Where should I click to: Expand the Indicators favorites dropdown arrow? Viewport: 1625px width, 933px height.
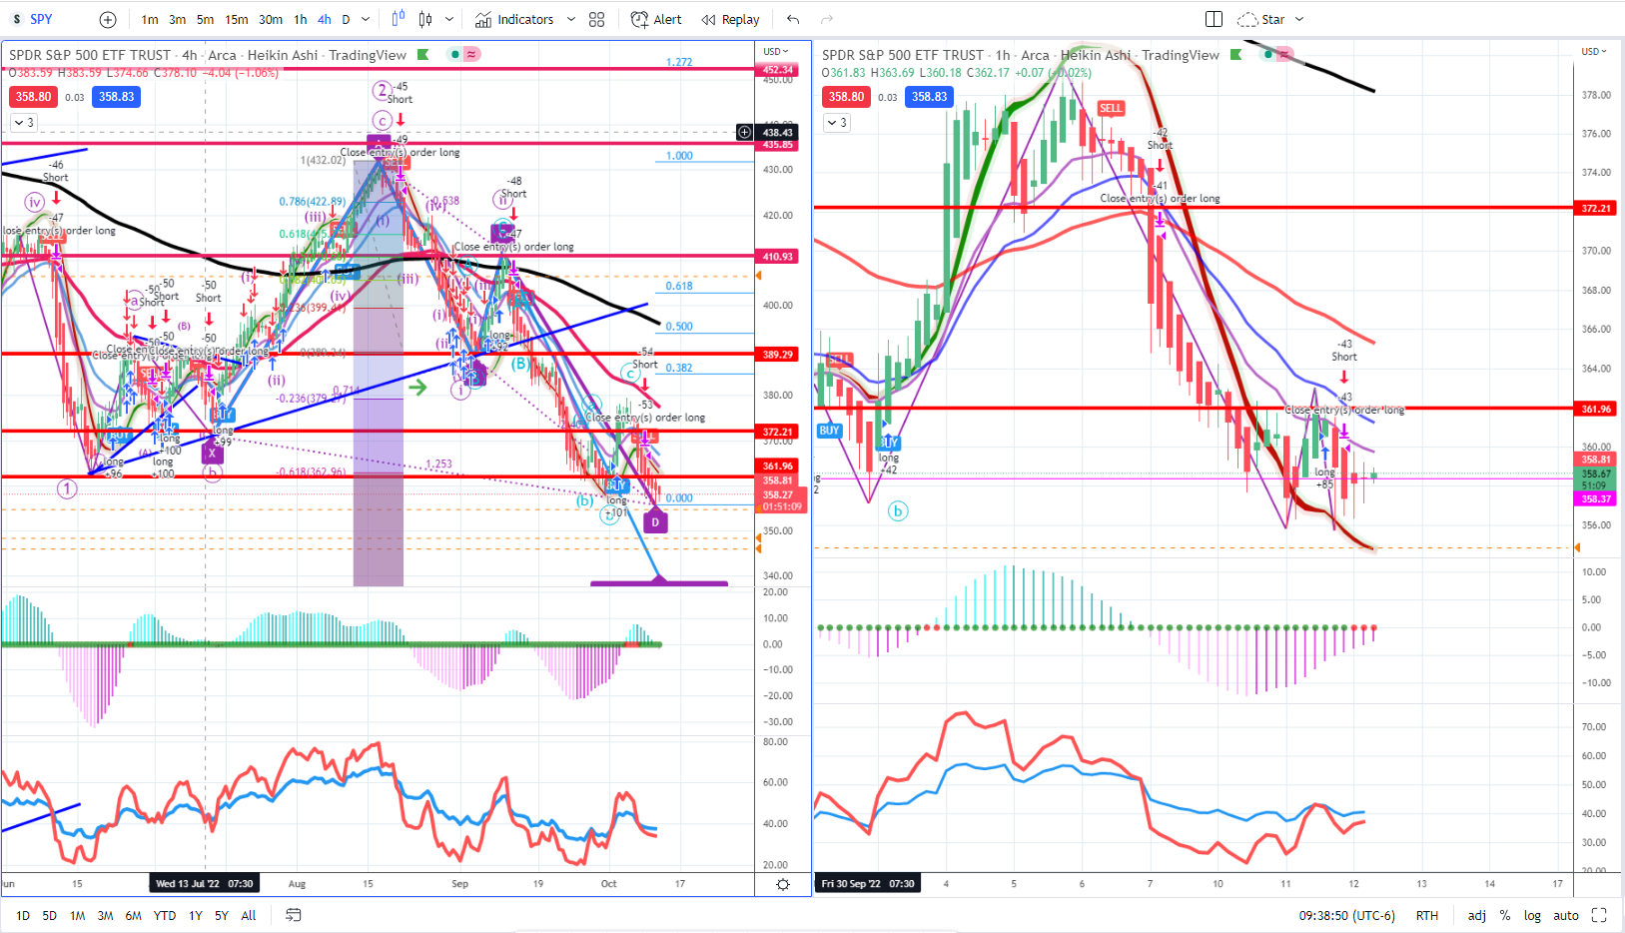pos(571,19)
